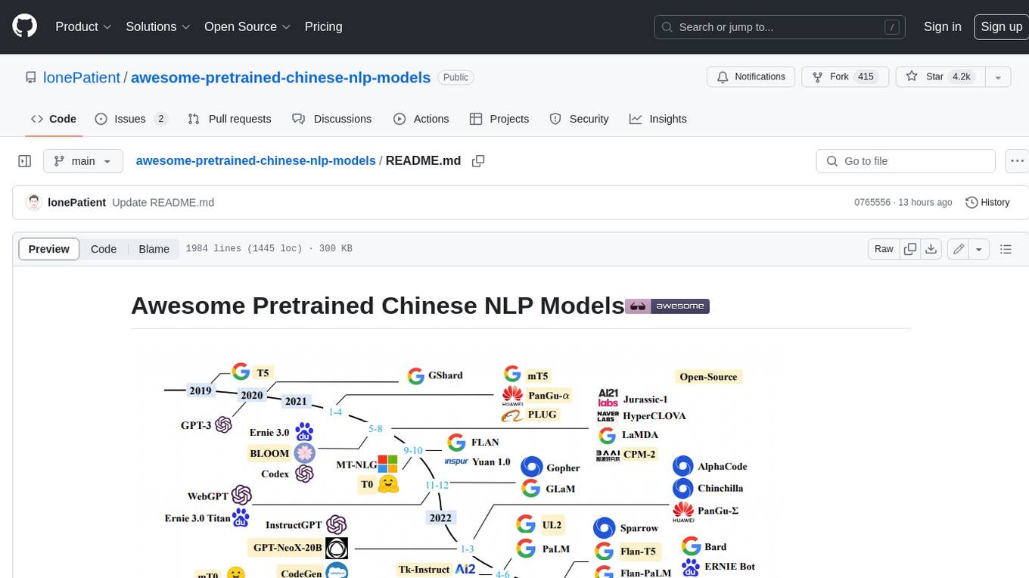The width and height of the screenshot is (1029, 578).
Task: Open the Open Source dropdown
Action: coord(247,26)
